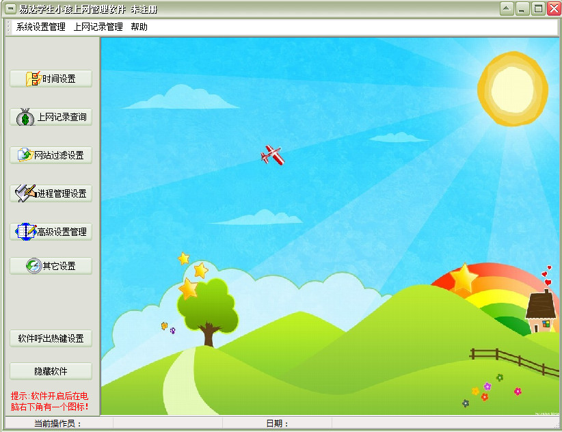Click 软件呼出热键设置 button

pyautogui.click(x=51, y=338)
